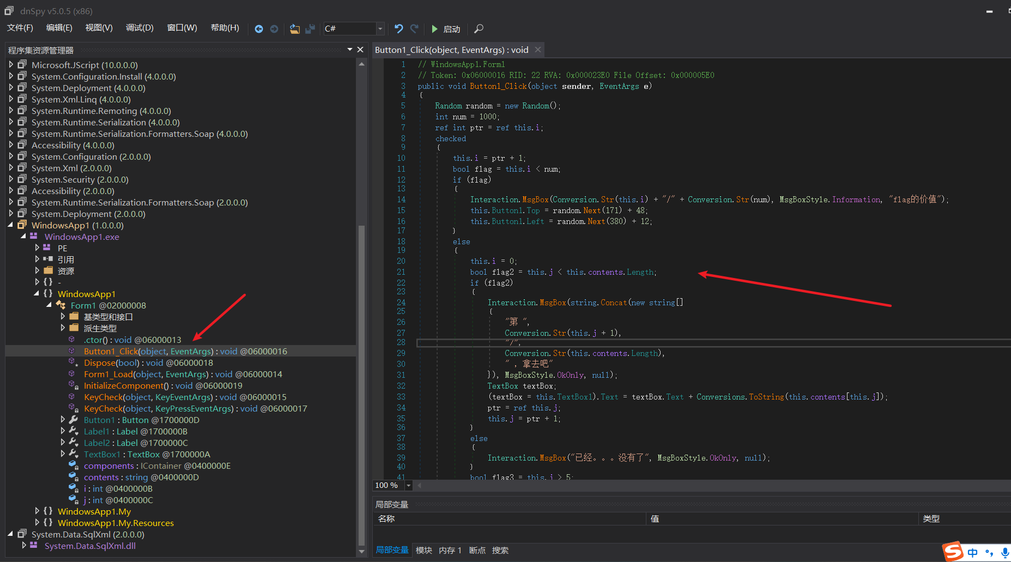Open the 100 % zoom dropdown
The width and height of the screenshot is (1011, 562).
click(408, 485)
